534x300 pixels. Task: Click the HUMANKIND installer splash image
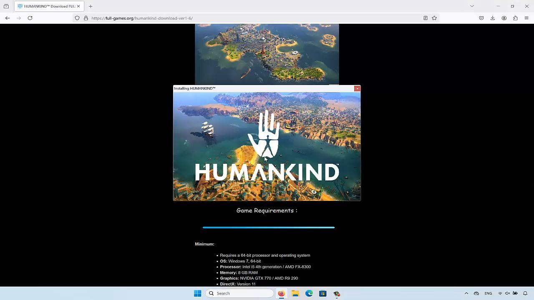[x=267, y=146]
